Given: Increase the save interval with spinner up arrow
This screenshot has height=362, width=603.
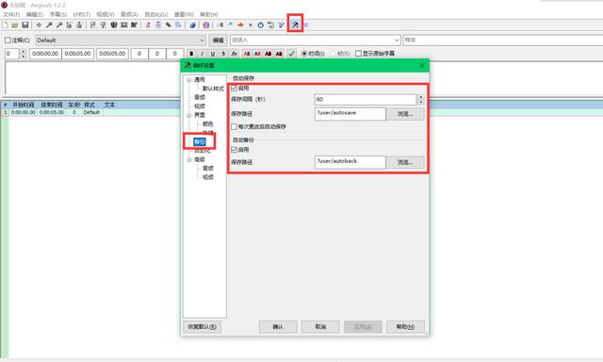Looking at the screenshot, I should pos(421,97).
